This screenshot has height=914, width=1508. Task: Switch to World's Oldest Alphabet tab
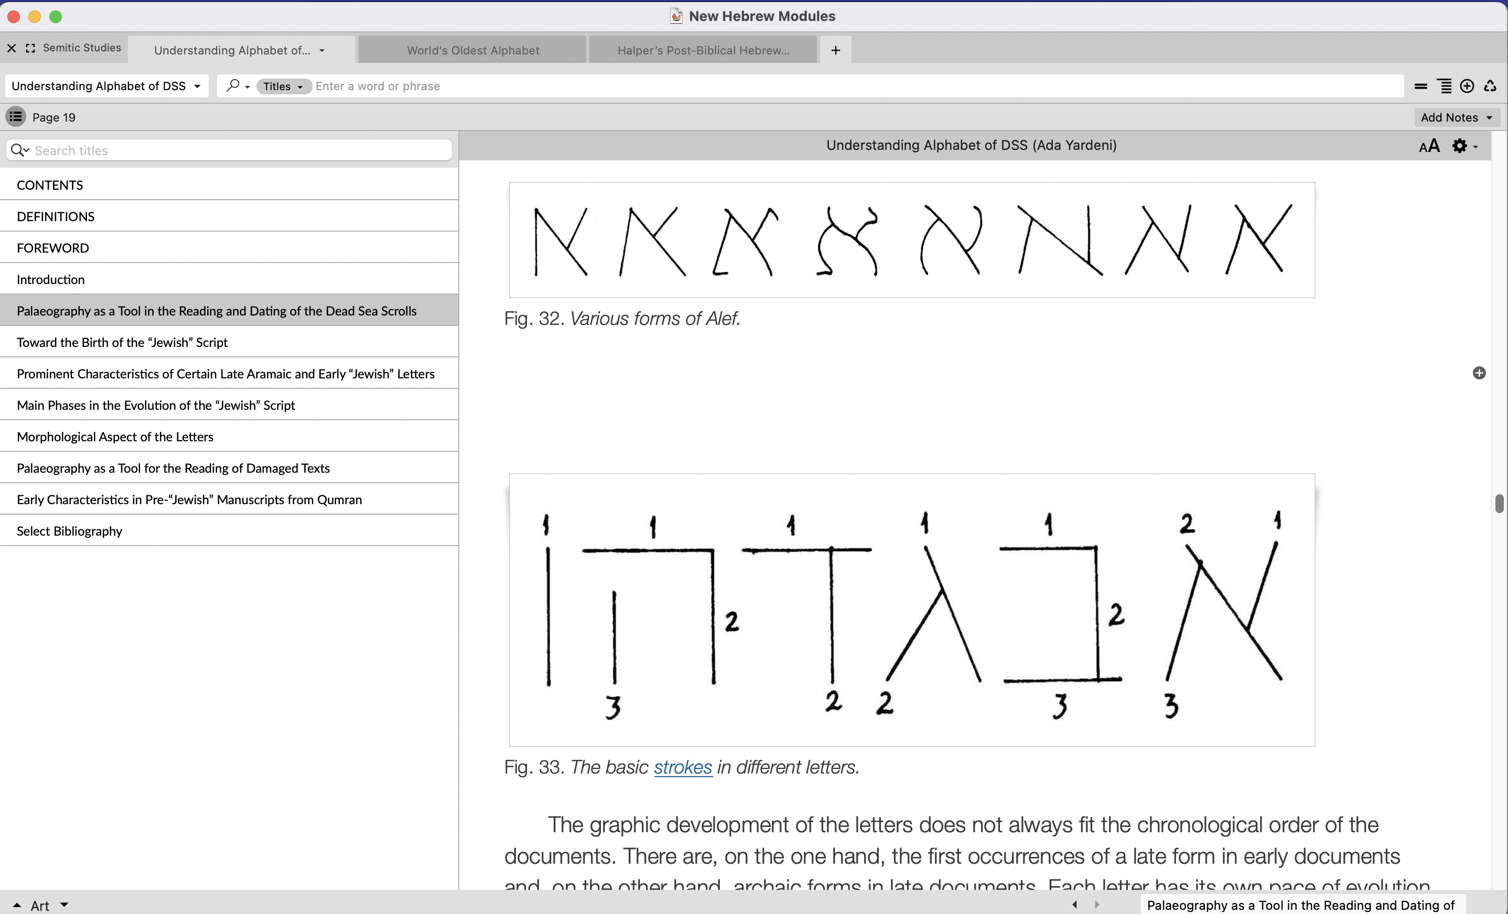point(472,50)
